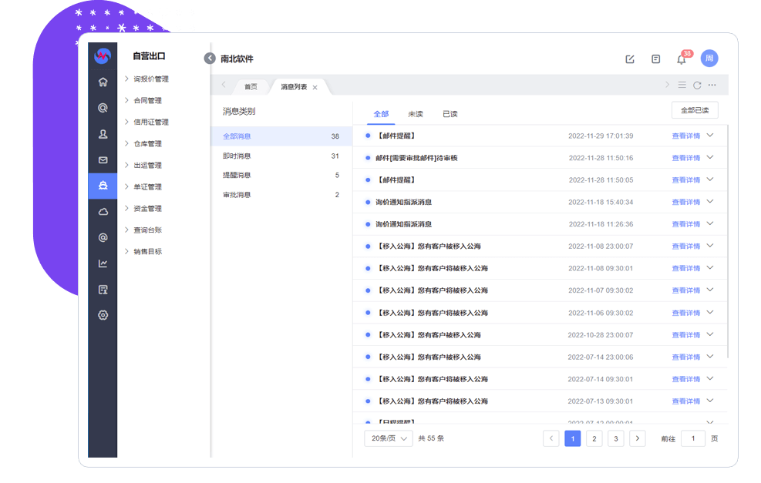
Task: Expand the 询报价管理 menu group
Action: coord(150,79)
